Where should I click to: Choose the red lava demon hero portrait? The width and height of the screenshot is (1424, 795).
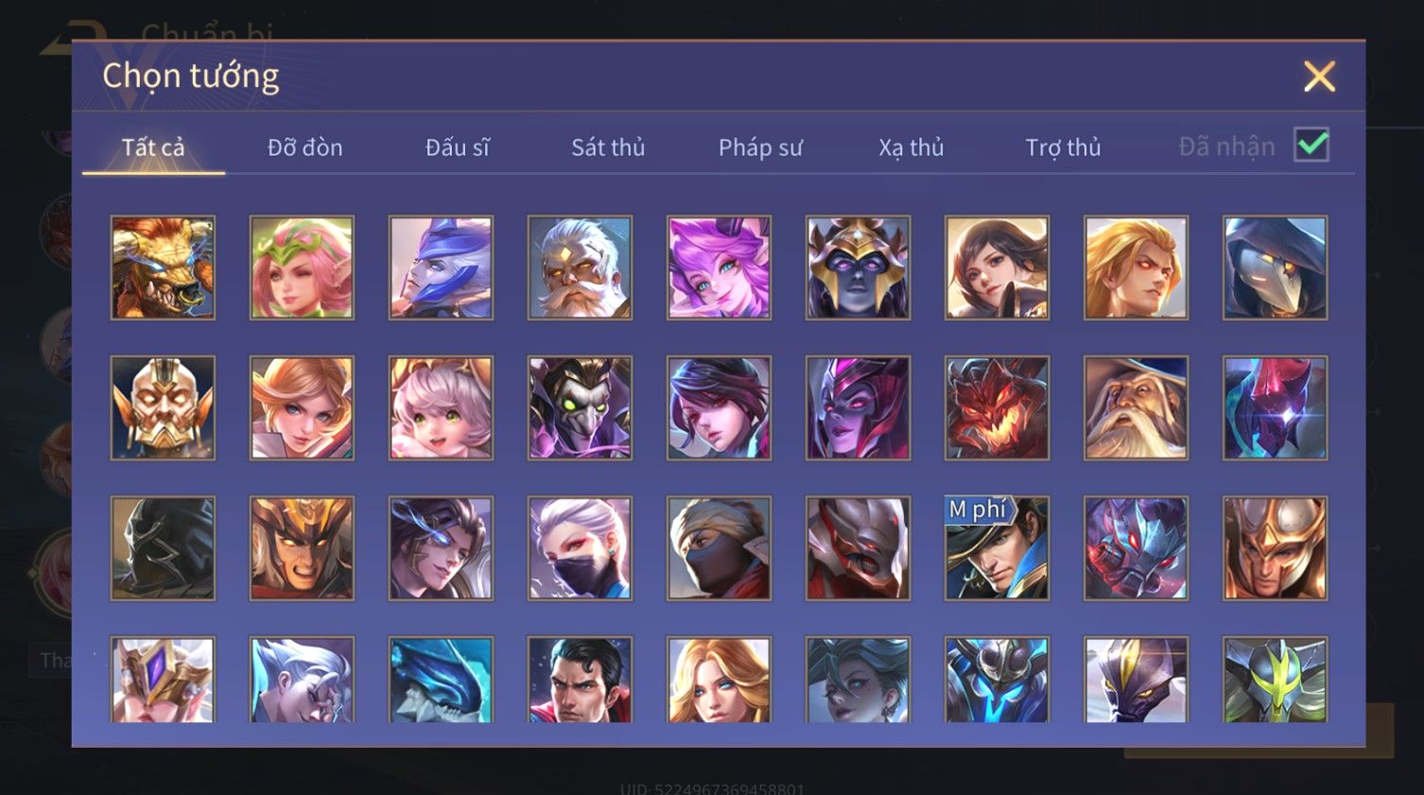[x=997, y=407]
